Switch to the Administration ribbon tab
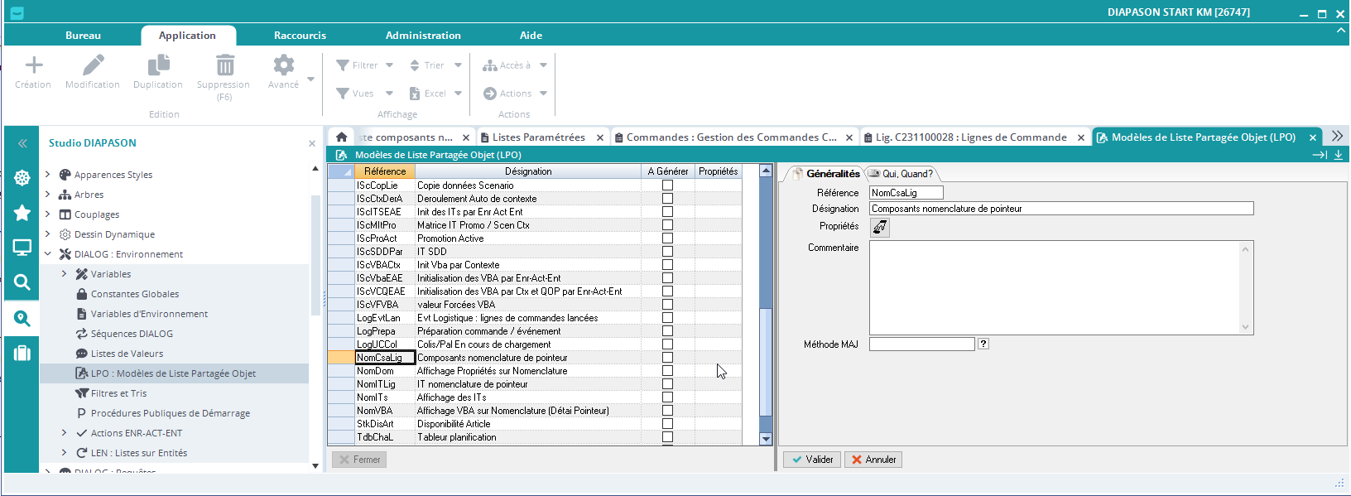This screenshot has width=1351, height=496. 423,36
